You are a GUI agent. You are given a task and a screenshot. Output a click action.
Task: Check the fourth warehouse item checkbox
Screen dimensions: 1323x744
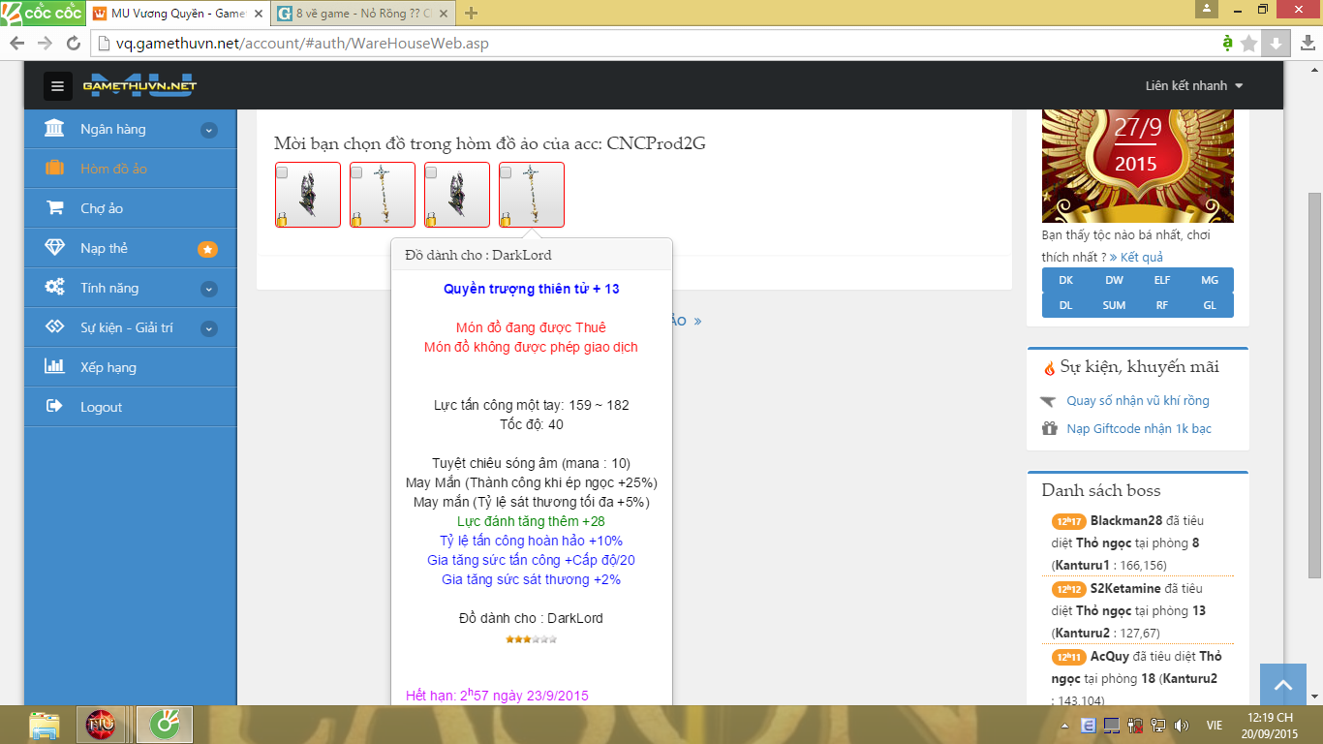click(506, 172)
